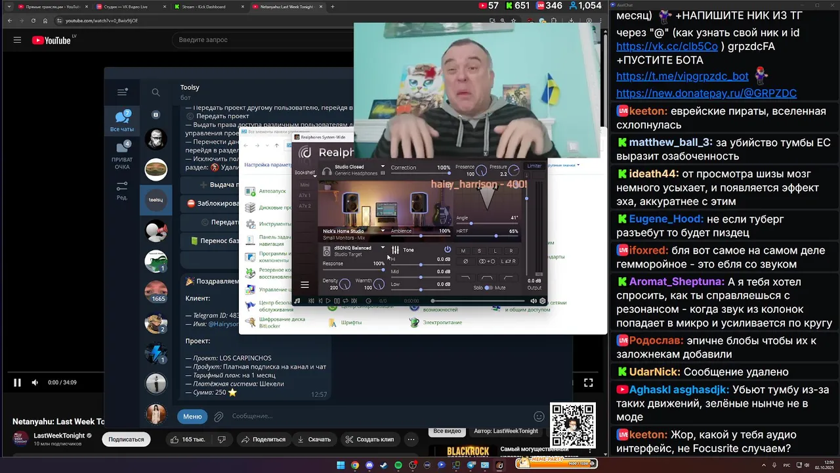The width and height of the screenshot is (840, 473).
Task: Adjust the Correction slider
Action: coord(421,173)
